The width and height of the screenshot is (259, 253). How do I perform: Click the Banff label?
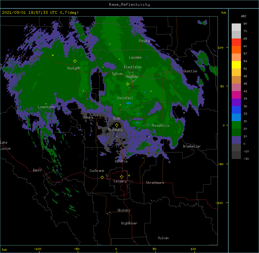(37, 170)
